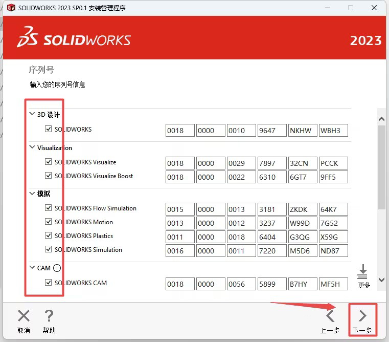Click Motion serial field 0013

pyautogui.click(x=180, y=223)
